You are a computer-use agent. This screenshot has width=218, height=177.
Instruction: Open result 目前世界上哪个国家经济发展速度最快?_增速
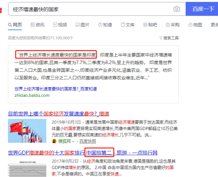59,114
